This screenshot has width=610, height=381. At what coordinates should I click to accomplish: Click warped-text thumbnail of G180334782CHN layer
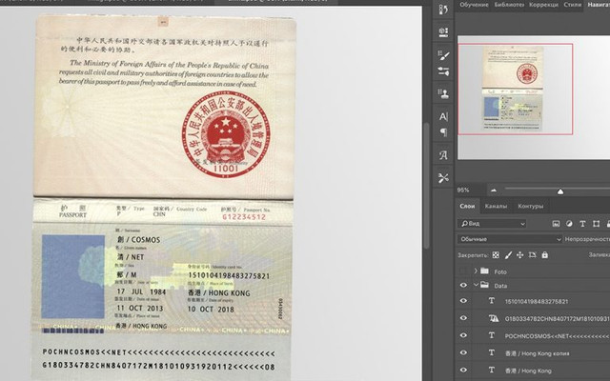point(494,318)
